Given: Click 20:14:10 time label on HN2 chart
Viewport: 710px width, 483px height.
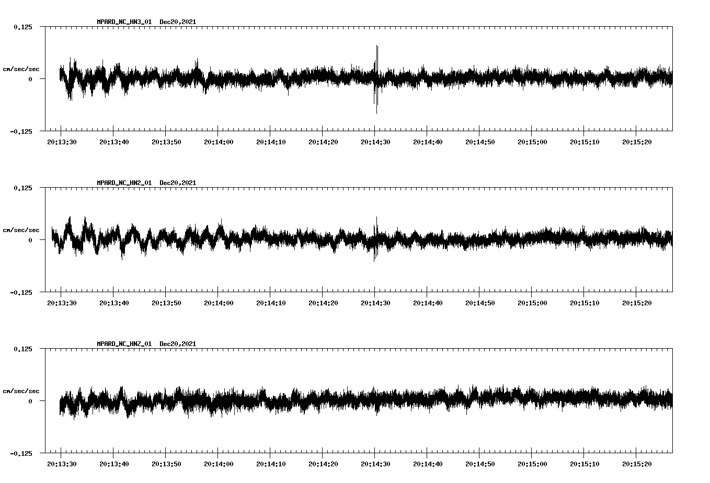Looking at the screenshot, I should click(271, 303).
